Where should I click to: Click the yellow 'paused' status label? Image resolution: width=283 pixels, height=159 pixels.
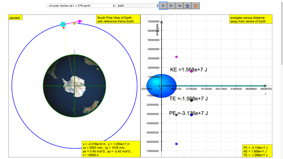click(x=15, y=18)
